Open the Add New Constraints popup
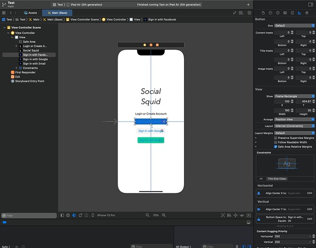Image resolution: width=316 pixels, height=248 pixels. pyautogui.click(x=235, y=215)
